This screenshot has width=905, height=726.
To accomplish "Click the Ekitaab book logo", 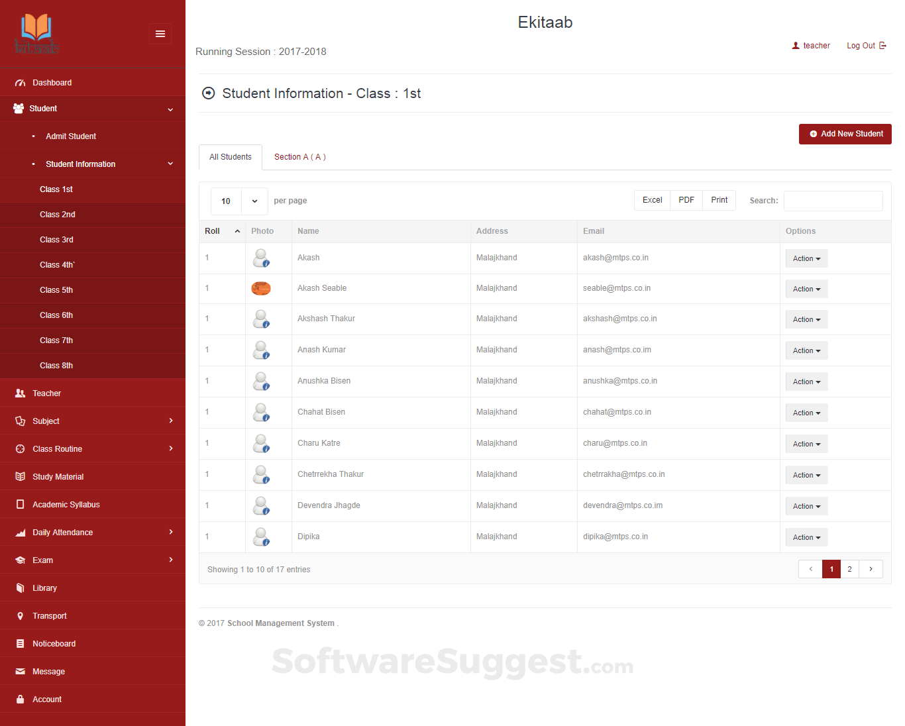I will (36, 34).
